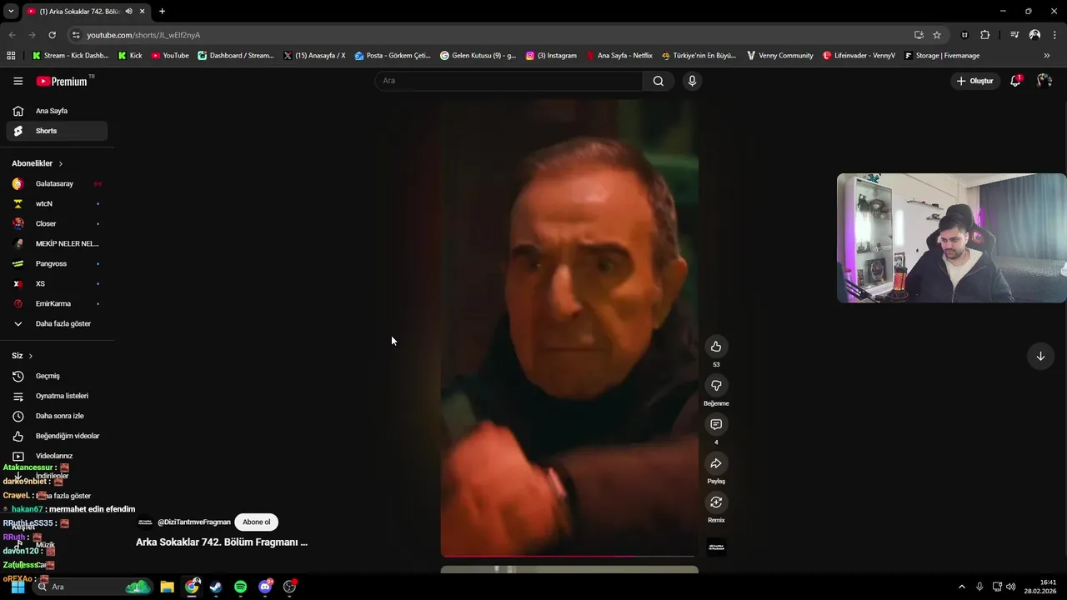Click the YouTube search magnifier button
This screenshot has height=600, width=1067.
coord(659,81)
